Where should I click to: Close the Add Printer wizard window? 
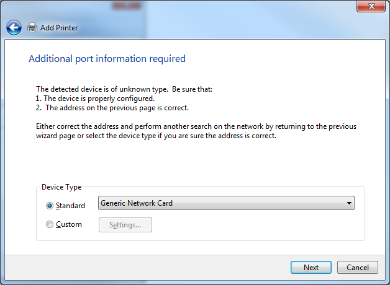(x=371, y=6)
